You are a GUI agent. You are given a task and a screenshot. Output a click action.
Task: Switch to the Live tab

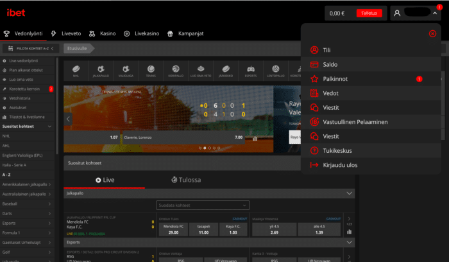(105, 180)
